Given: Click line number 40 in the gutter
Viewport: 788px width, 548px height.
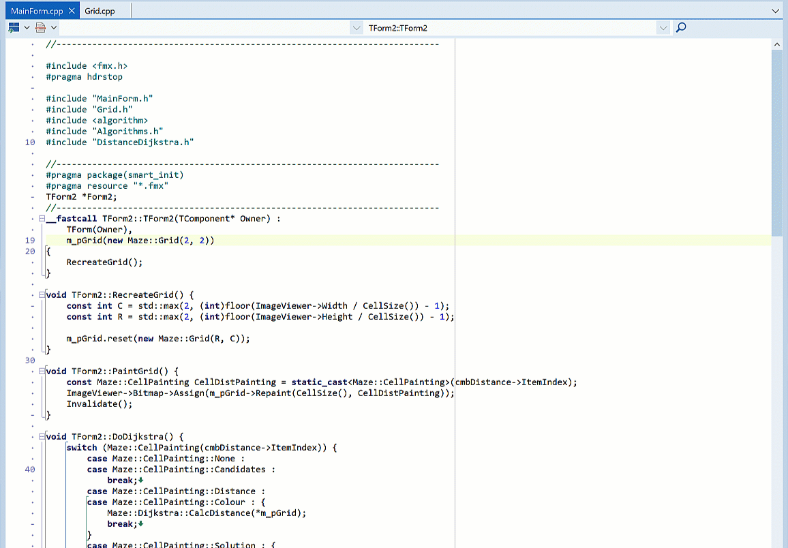Looking at the screenshot, I should point(29,469).
